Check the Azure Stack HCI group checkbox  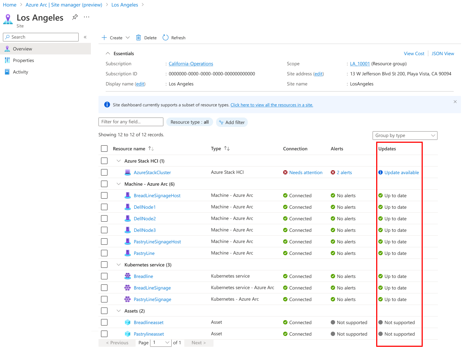click(x=104, y=161)
